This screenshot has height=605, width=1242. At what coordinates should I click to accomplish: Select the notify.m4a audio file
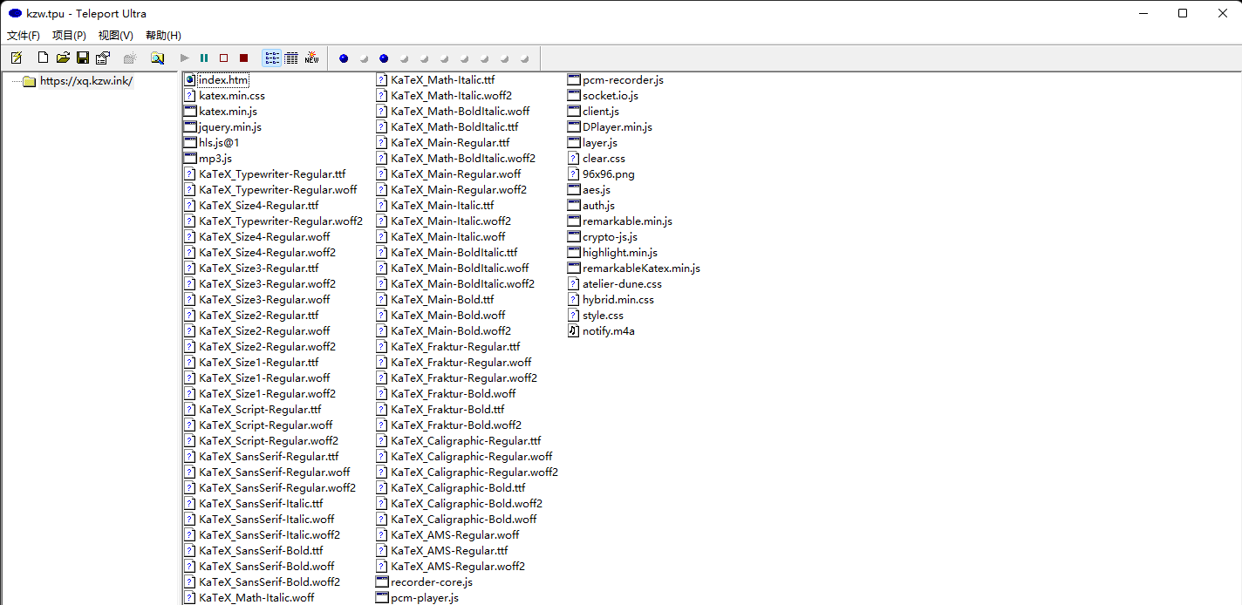(608, 331)
